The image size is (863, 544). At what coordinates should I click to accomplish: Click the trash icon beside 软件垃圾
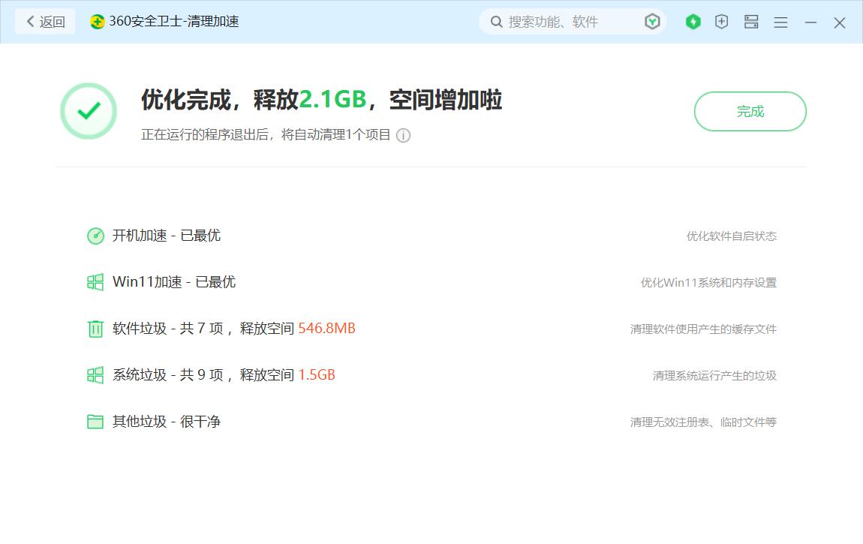[x=95, y=329]
